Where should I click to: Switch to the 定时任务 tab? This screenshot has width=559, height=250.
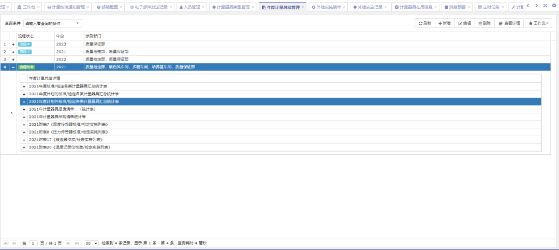pyautogui.click(x=491, y=7)
